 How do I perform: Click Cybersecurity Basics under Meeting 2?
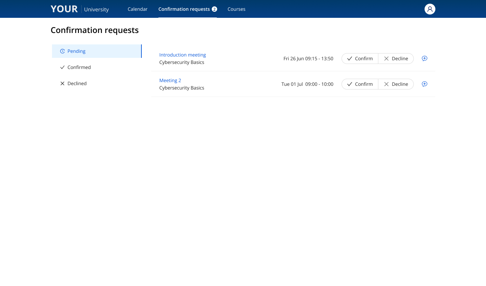click(x=182, y=88)
